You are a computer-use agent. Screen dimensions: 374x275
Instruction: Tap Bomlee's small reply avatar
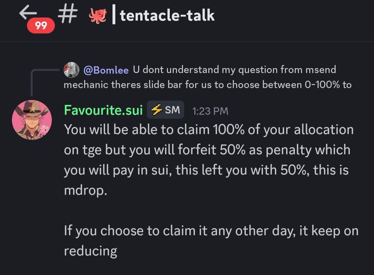point(71,70)
